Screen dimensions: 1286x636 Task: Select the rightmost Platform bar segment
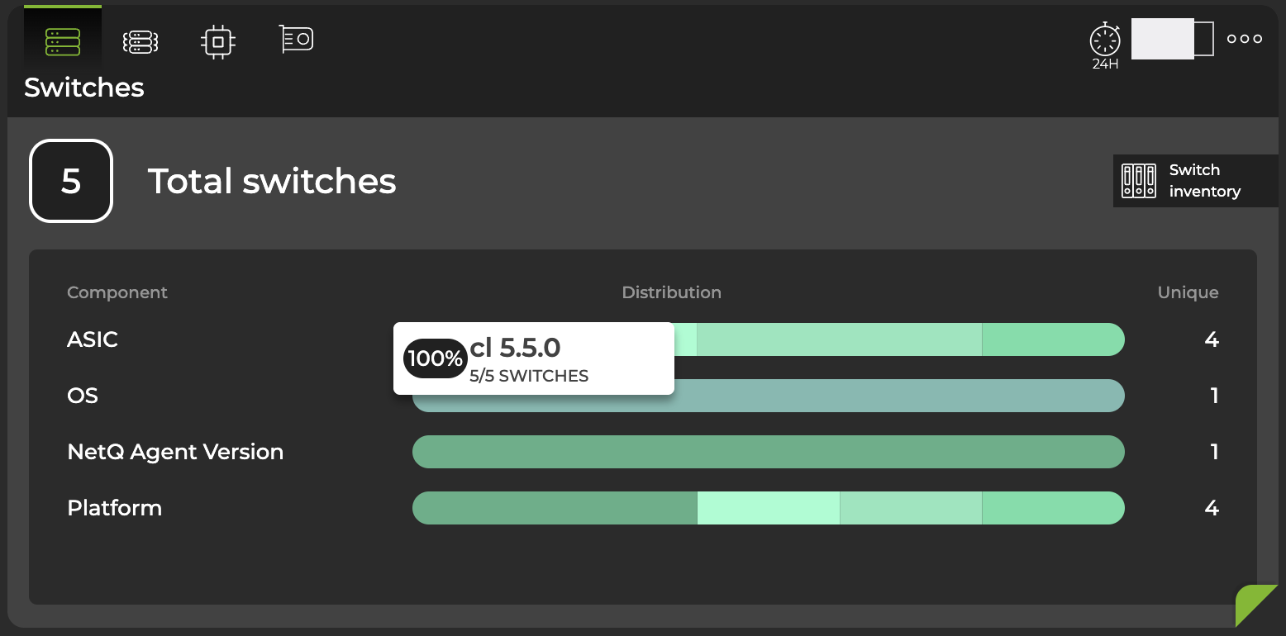coord(1053,508)
